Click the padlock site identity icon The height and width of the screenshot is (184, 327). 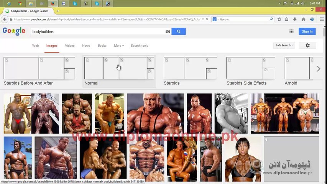pos(11,19)
